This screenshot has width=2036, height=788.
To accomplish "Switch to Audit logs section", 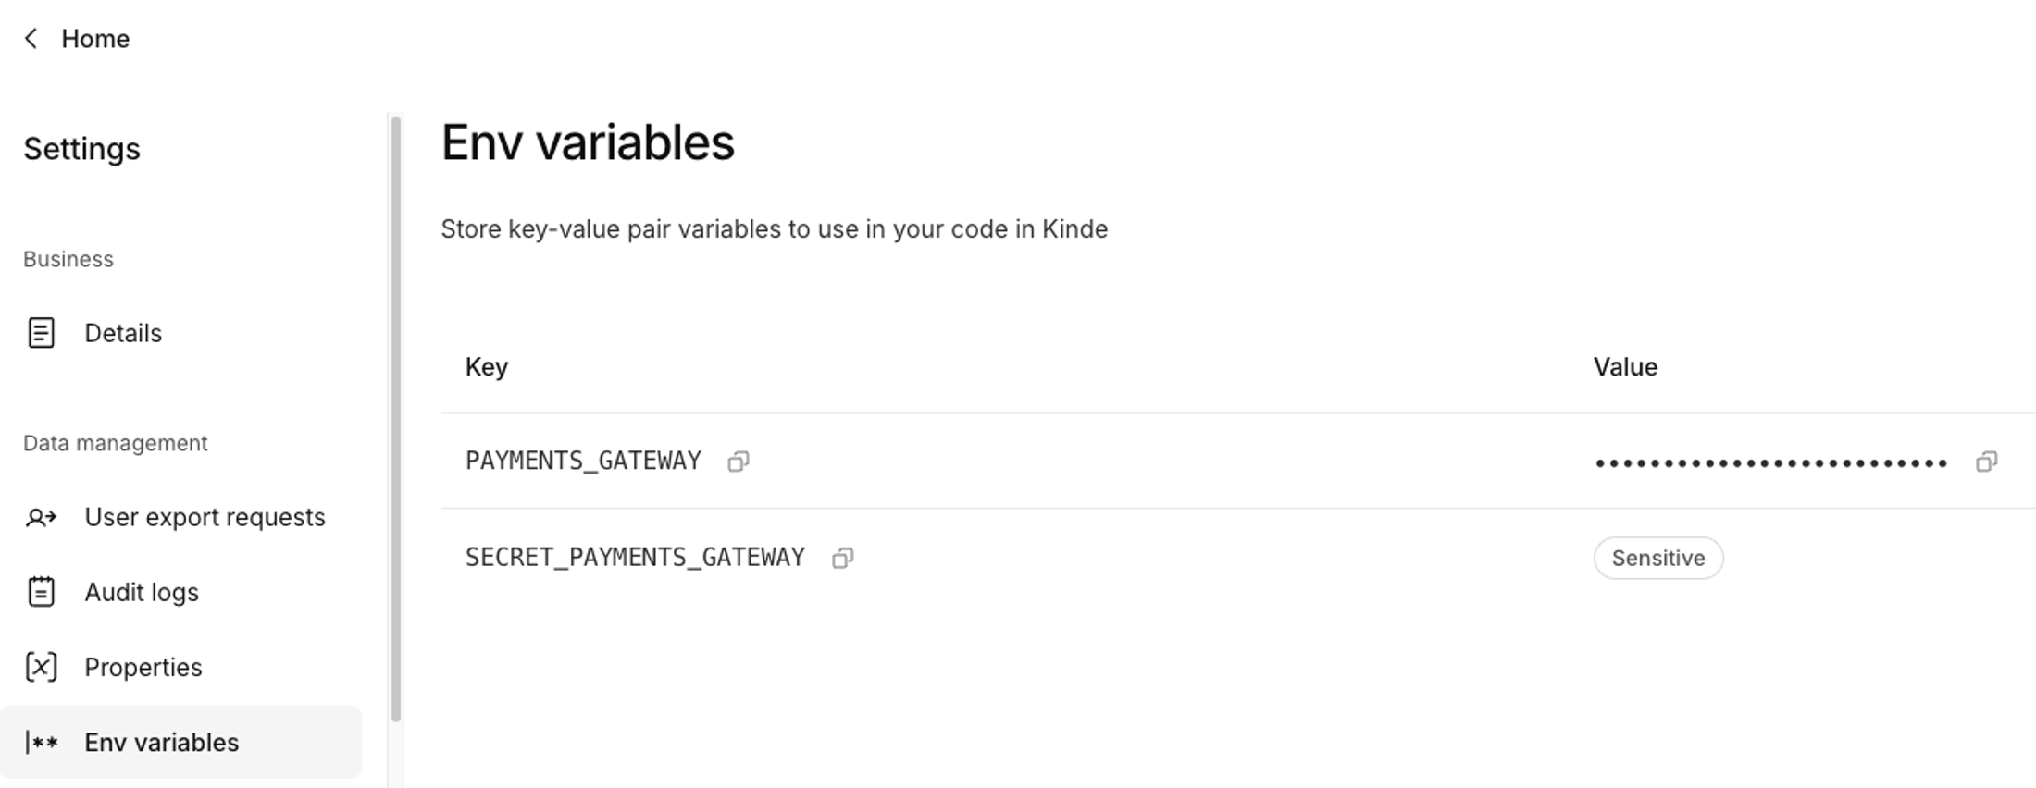I will click(141, 592).
